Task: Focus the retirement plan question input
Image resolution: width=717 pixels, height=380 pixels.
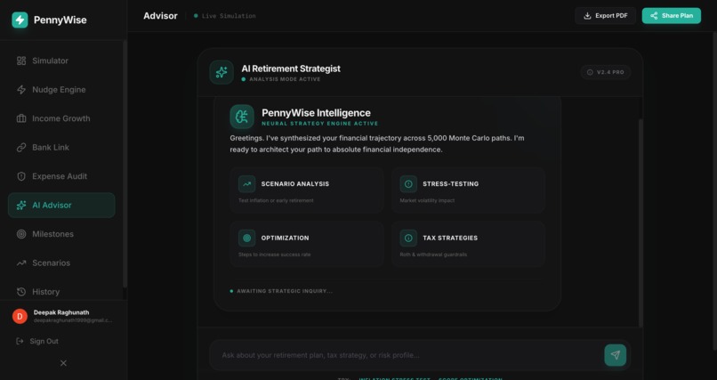Action: coord(407,355)
